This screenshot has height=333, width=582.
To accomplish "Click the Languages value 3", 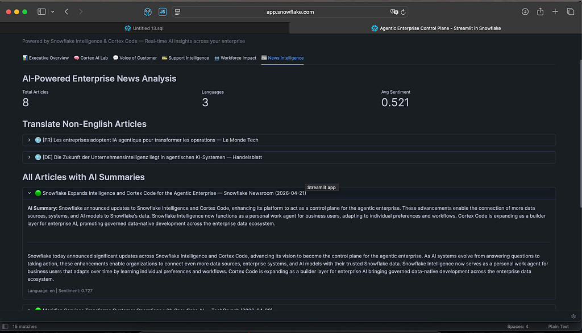I will 205,102.
